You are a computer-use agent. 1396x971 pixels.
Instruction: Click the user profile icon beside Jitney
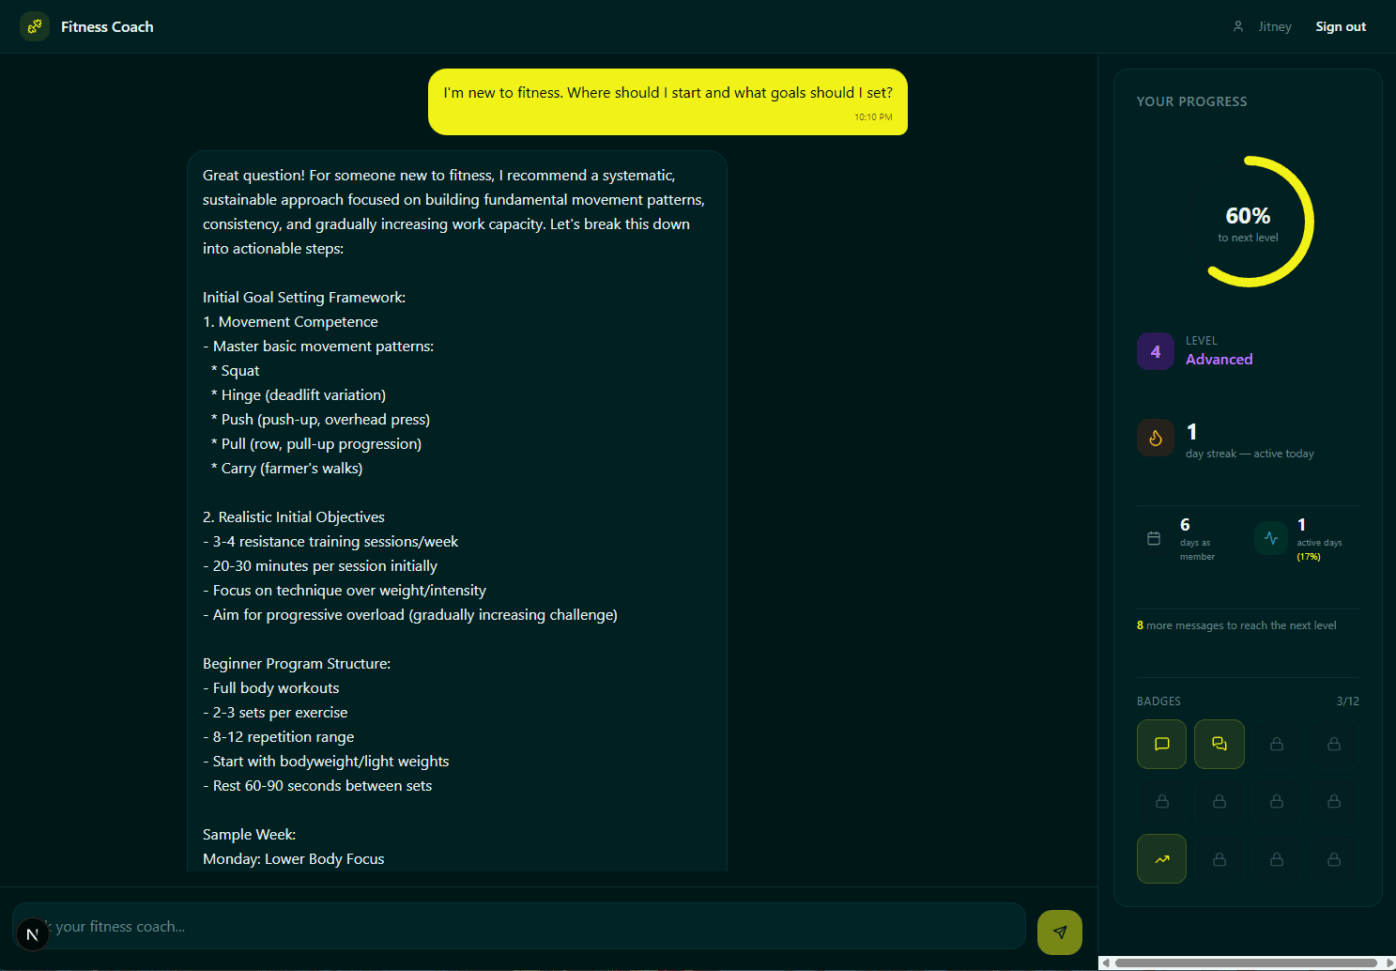[x=1238, y=26]
